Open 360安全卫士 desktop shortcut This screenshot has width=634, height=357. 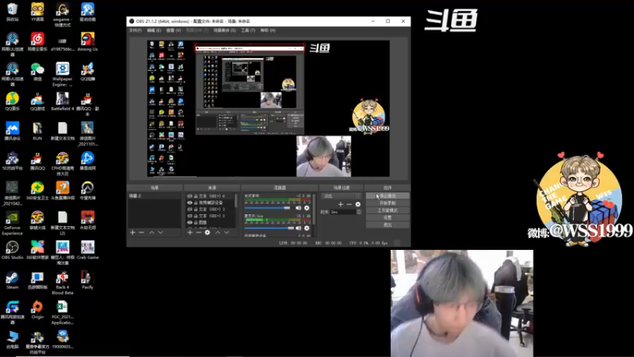pos(37,190)
